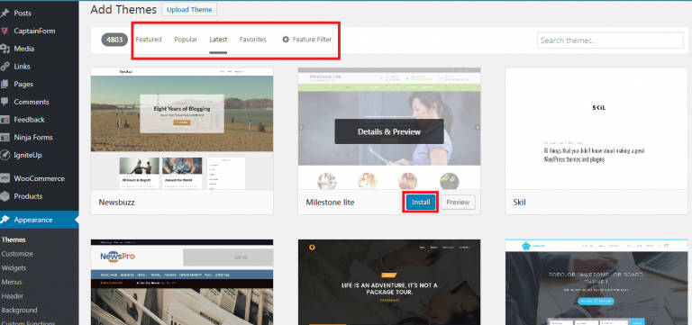Switch to the Popular tab

pyautogui.click(x=186, y=40)
